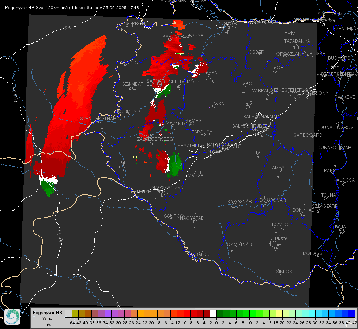This screenshot has height=329, width=358.
Task: Click the KALOCSA label
Action: [344, 180]
